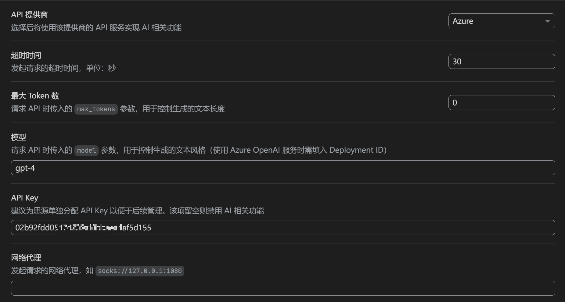Click the "模型" setting heading
Viewport: 565px width, 302px height.
[x=18, y=137]
